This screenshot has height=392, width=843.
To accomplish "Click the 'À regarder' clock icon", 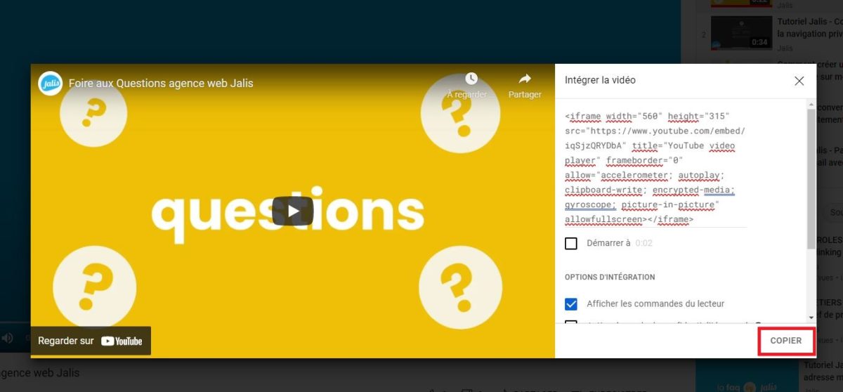I will tap(471, 79).
